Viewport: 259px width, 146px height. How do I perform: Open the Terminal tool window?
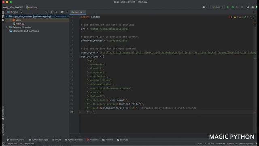(x=108, y=140)
